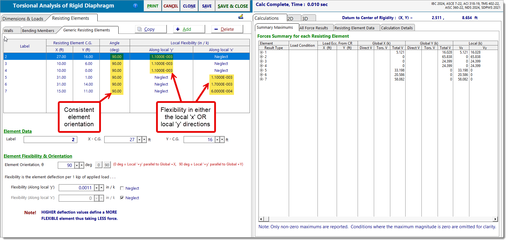Click Element Flexibility & Orientation heading
This screenshot has width=508, height=242.
(x=38, y=156)
